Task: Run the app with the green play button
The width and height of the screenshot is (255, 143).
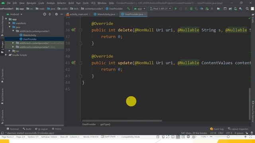Action: [176, 9]
